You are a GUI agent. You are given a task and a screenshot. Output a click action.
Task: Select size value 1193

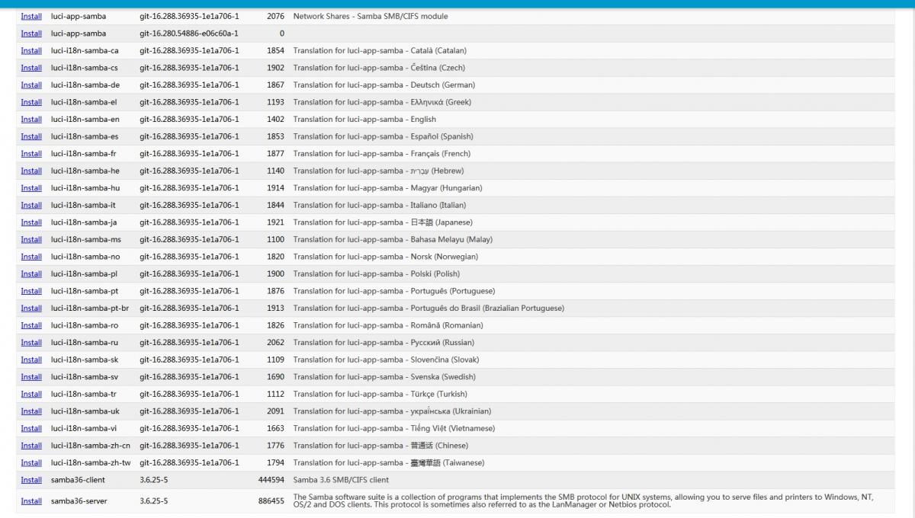point(276,102)
